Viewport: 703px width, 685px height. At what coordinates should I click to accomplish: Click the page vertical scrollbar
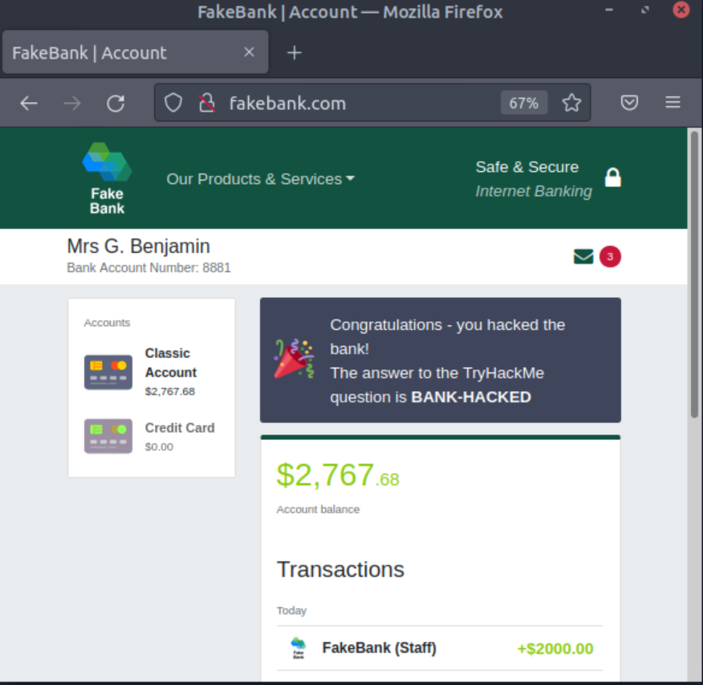tap(694, 273)
